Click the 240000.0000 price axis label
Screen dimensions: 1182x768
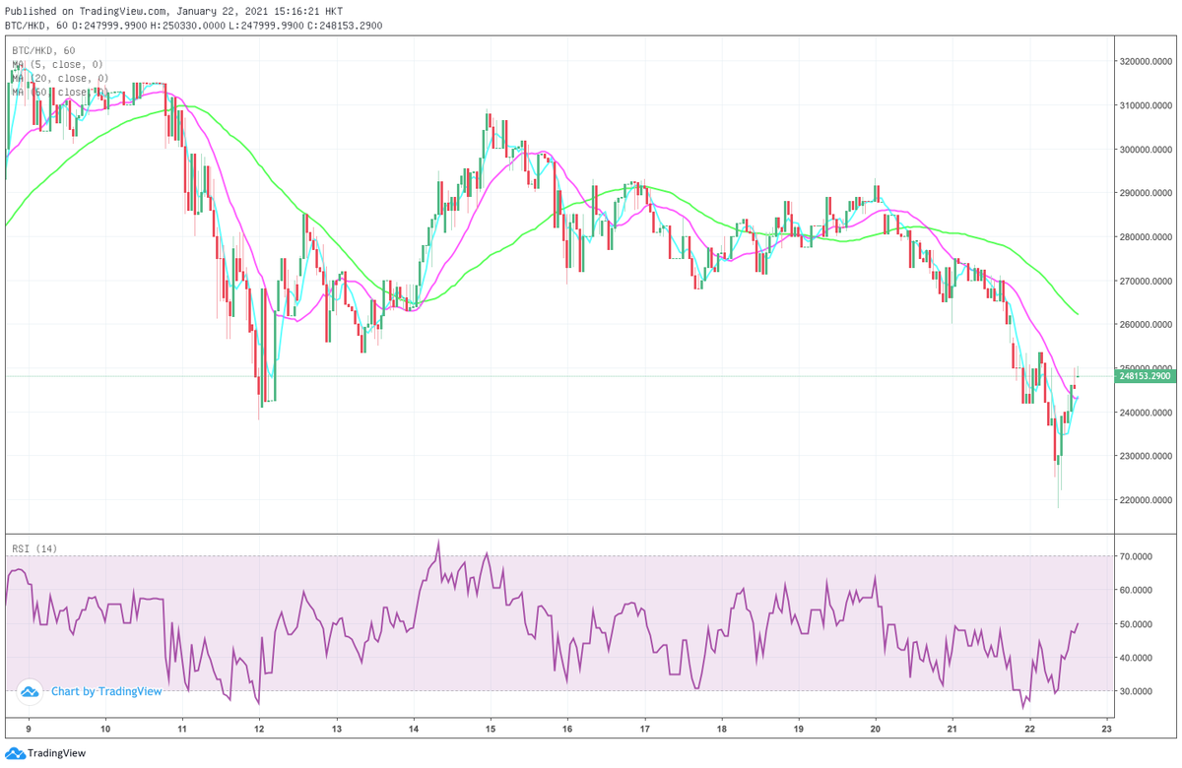click(1147, 413)
